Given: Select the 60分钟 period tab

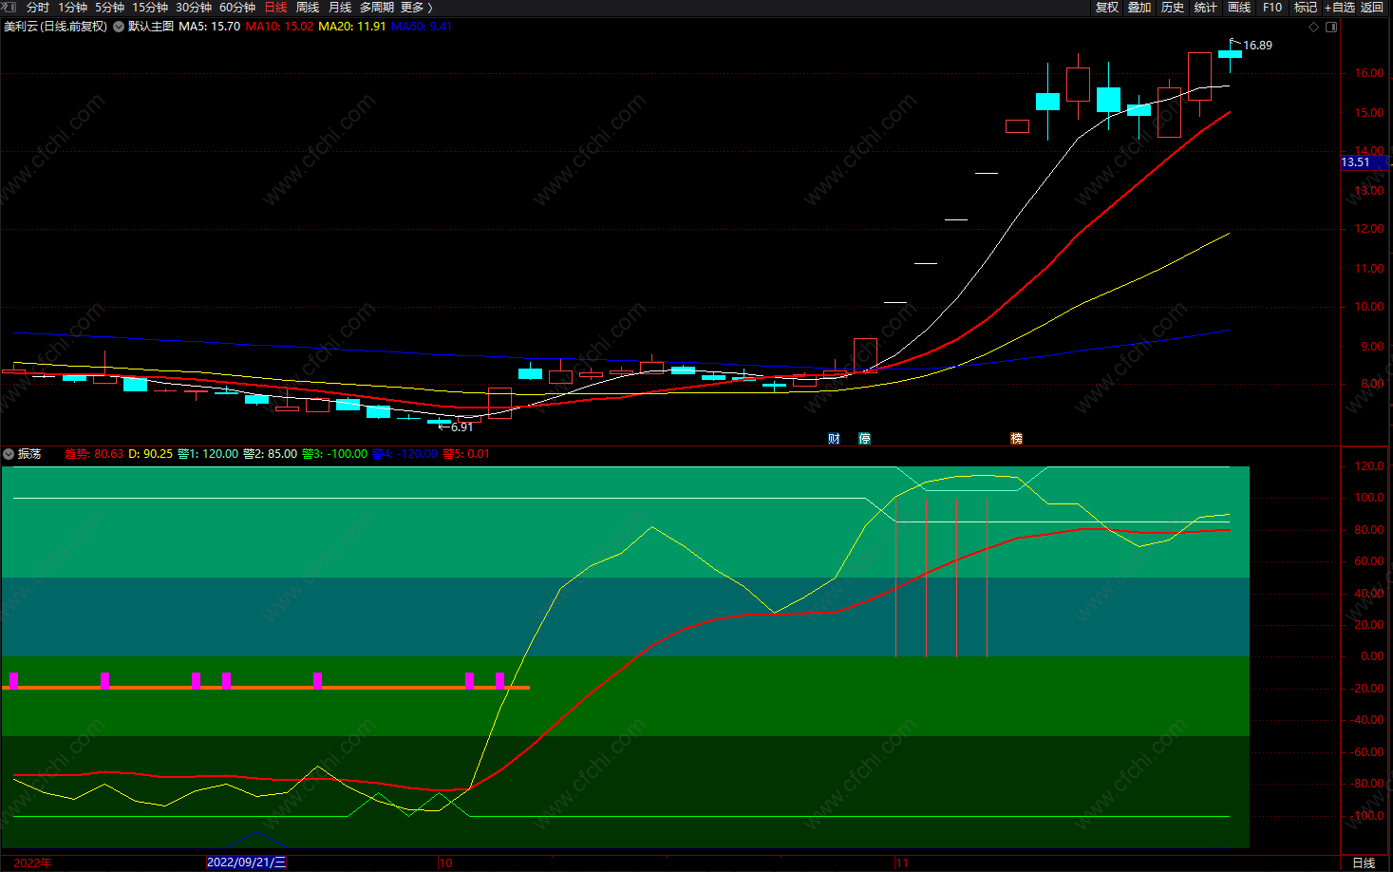Looking at the screenshot, I should click(237, 8).
